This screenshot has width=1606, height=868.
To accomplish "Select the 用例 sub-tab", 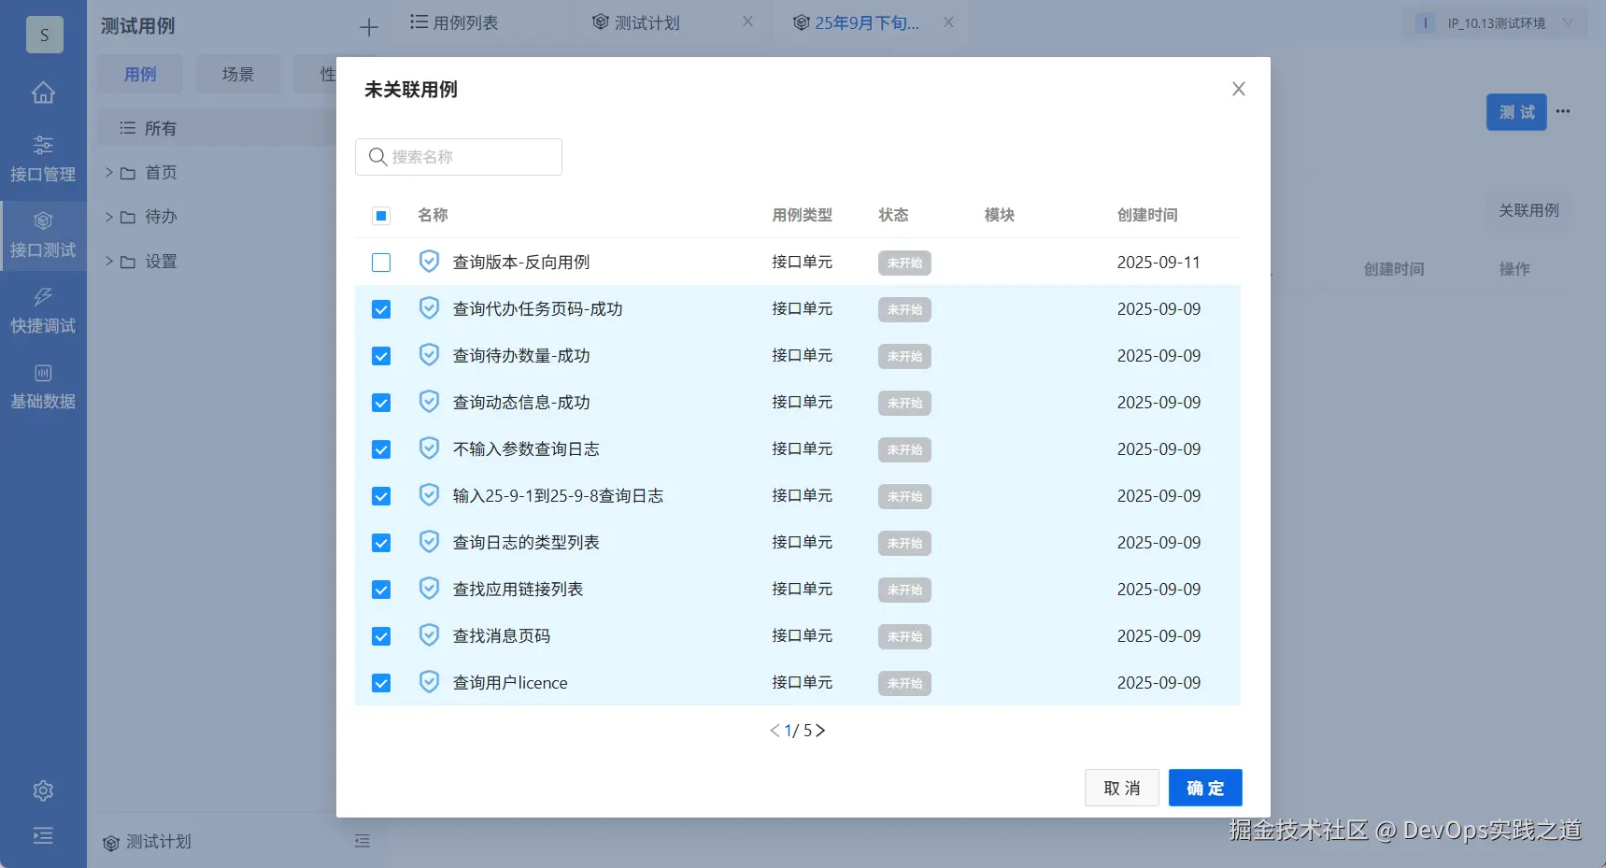I will point(140,74).
